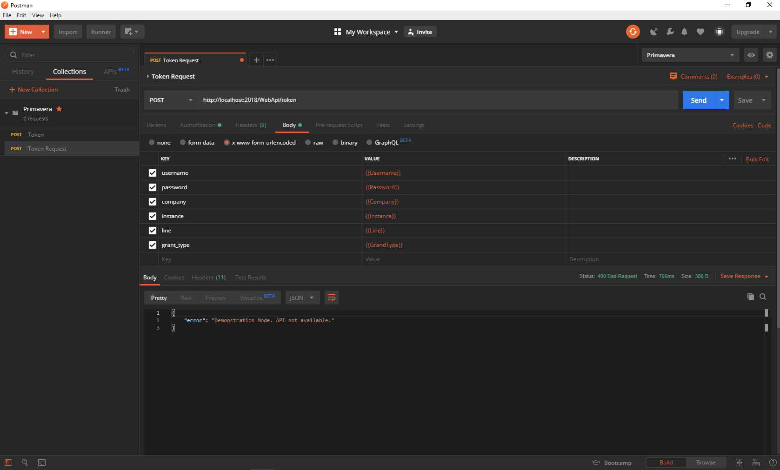Open the POST method dropdown

coord(171,100)
